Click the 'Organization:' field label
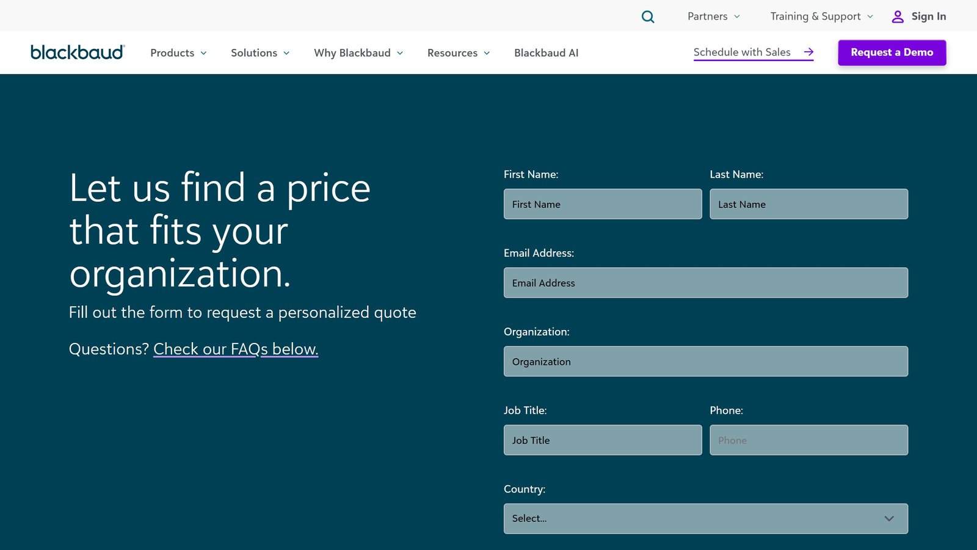Viewport: 977px width, 550px height. click(x=537, y=332)
